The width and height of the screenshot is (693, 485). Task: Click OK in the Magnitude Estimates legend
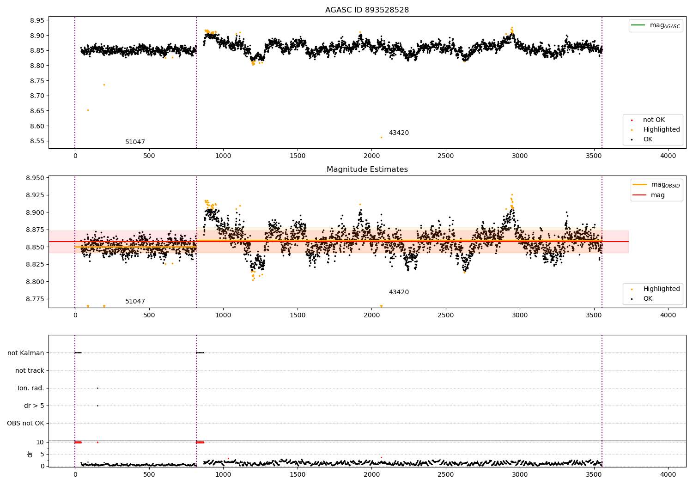coord(648,299)
